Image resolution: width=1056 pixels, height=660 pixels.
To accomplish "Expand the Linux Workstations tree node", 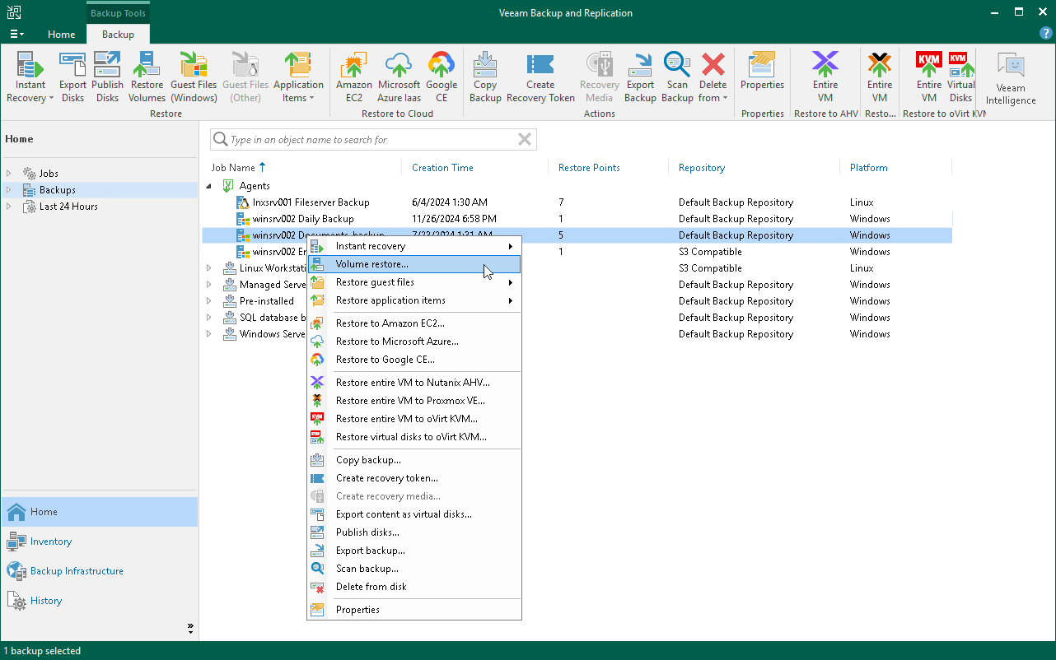I will click(210, 267).
